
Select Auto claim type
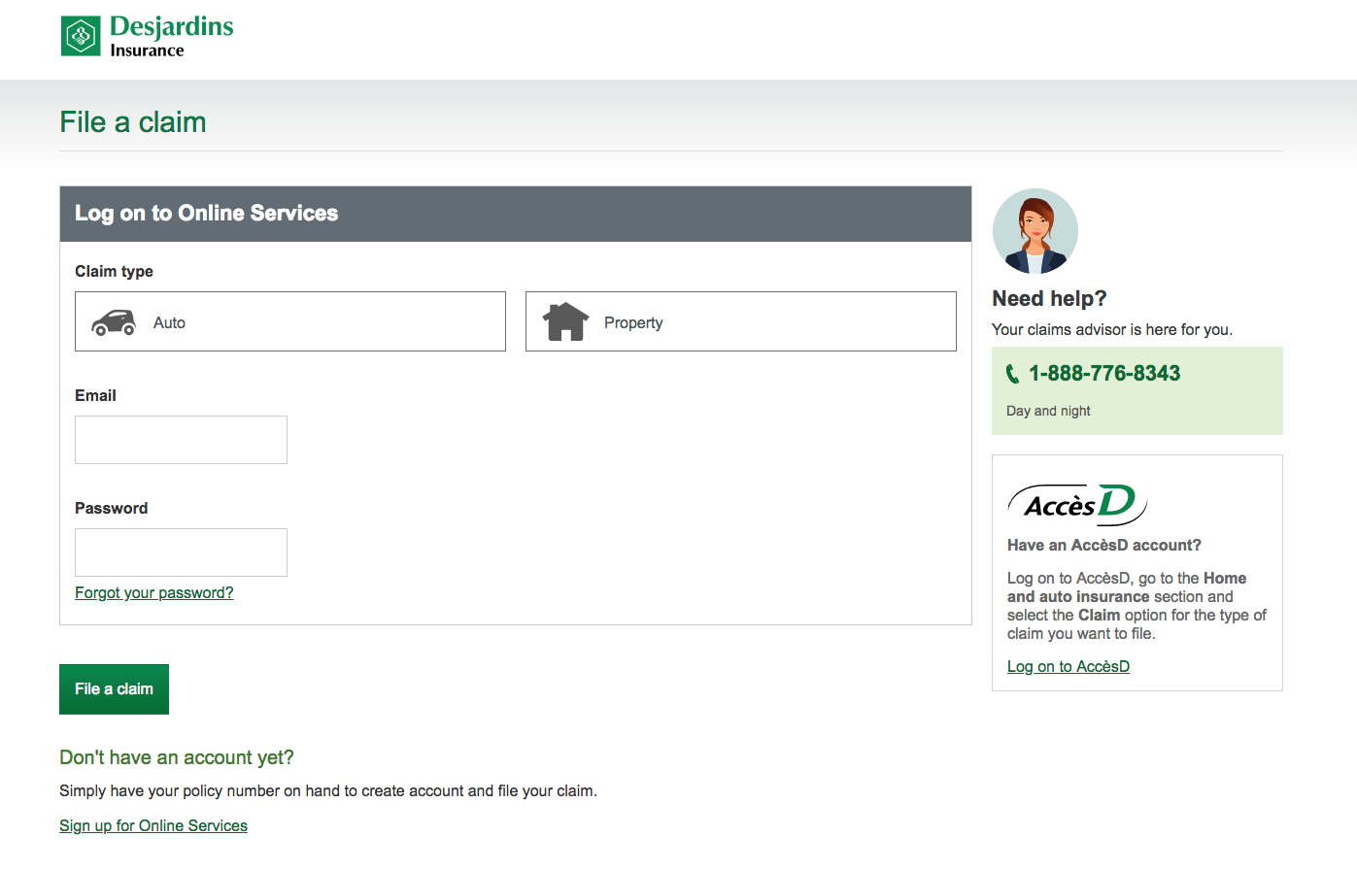(x=290, y=321)
